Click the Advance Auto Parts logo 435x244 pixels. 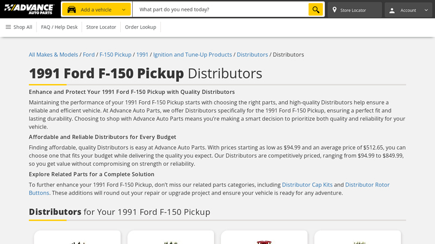coord(29,9)
